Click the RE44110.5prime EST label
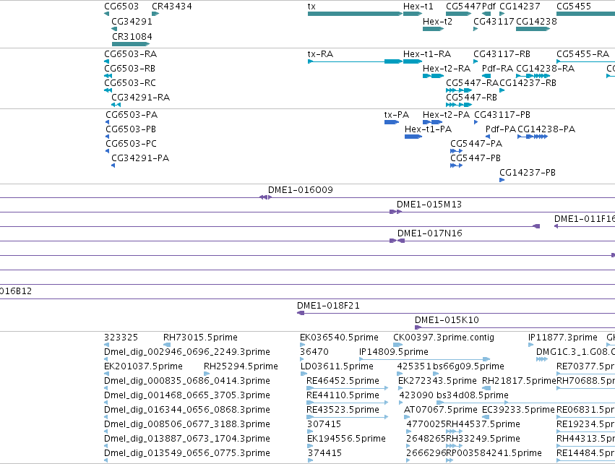The image size is (615, 464). [343, 395]
